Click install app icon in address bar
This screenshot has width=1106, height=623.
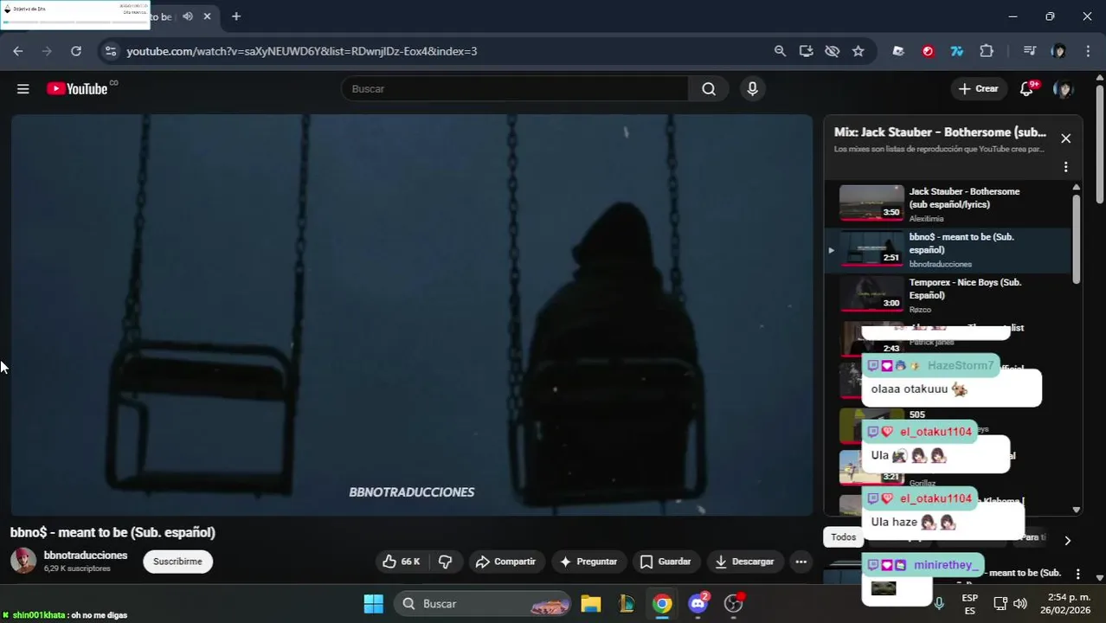(x=806, y=51)
